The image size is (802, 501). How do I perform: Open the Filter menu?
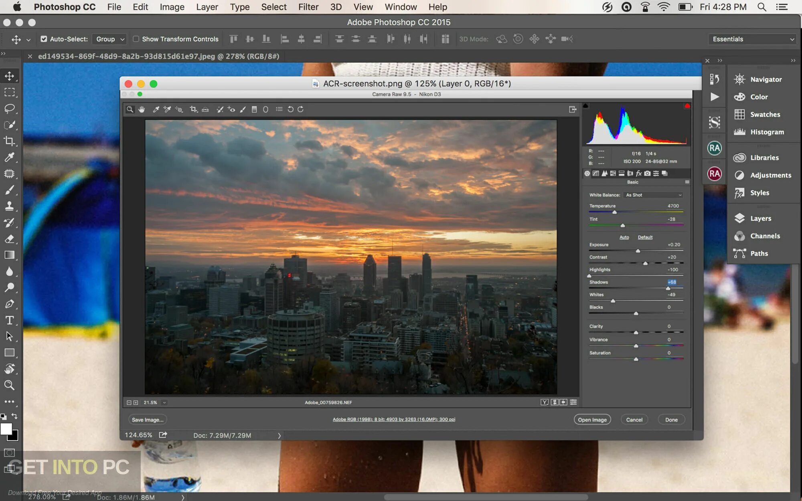(308, 7)
